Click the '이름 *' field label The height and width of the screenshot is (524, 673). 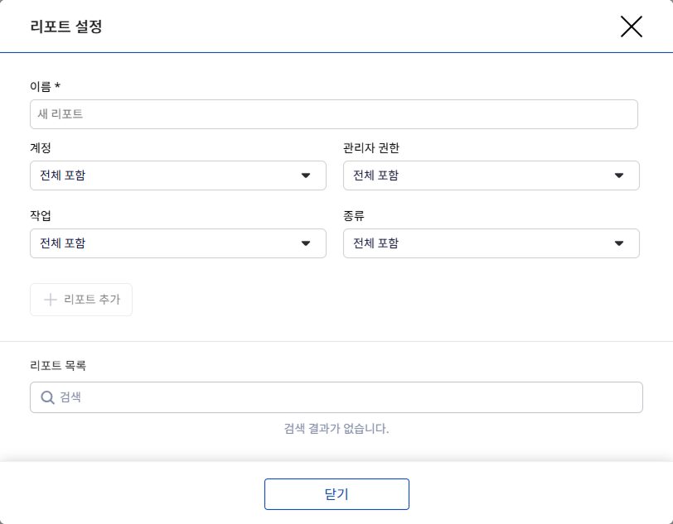point(45,86)
